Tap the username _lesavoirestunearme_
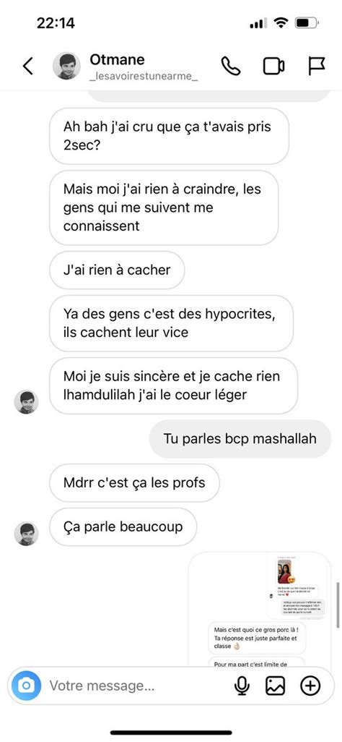 [x=143, y=77]
